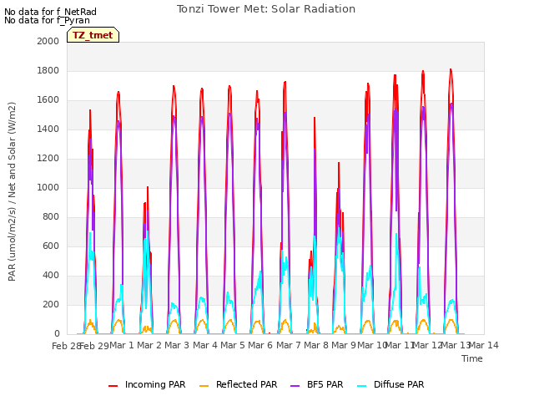Click the cyan Diffuse PAR legend swatch
Image resolution: width=534 pixels, height=401 pixels.
point(361,386)
